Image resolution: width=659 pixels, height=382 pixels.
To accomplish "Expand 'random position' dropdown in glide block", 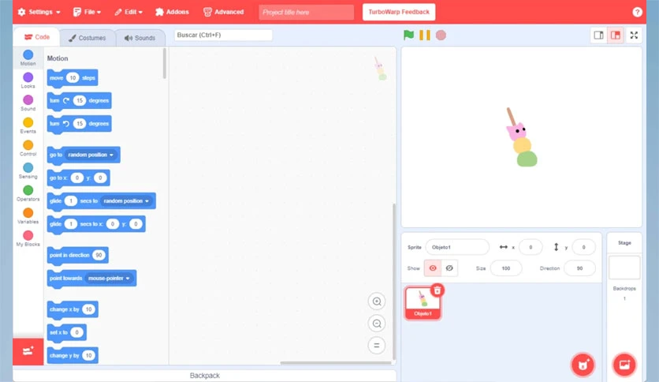I will [126, 201].
